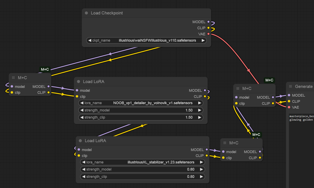This screenshot has height=188, width=314.
Task: Increase stabilizer strength_clip above 0.80
Action: tap(201, 177)
